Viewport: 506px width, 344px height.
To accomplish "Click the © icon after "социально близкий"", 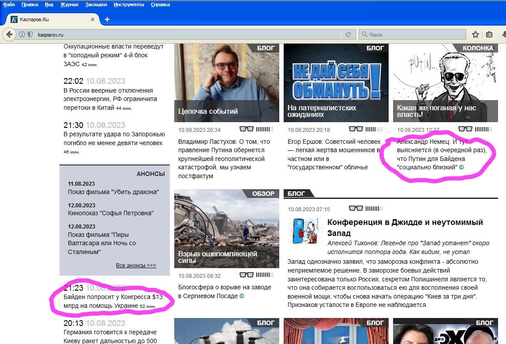I will (x=461, y=168).
